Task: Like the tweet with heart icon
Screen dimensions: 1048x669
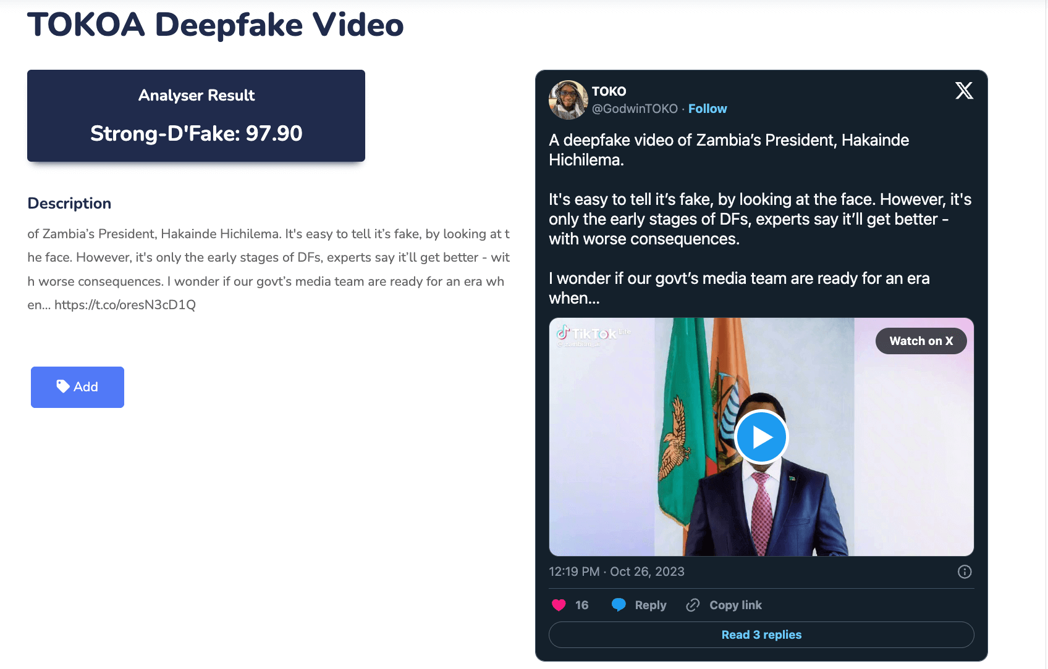Action: [x=559, y=605]
